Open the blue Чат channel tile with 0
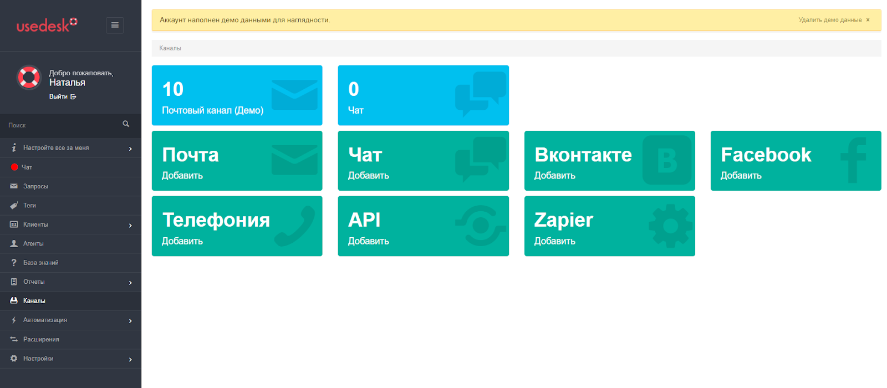887x388 pixels. [x=423, y=95]
